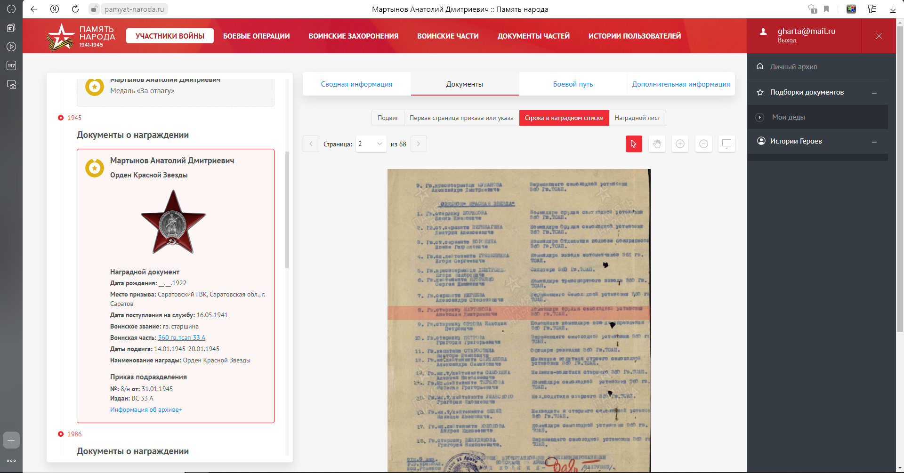Collapse the Истории Героев section
Screen dimensions: 904x473
pos(874,142)
